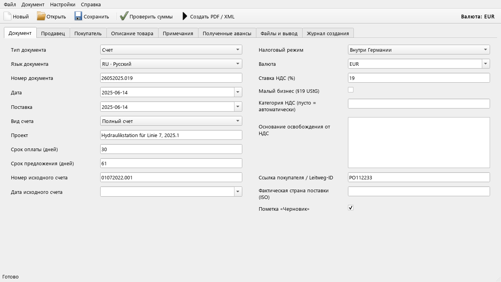Click the Создать PDF / XML arrow icon
Viewport: 501px width, 282px height.
(185, 16)
